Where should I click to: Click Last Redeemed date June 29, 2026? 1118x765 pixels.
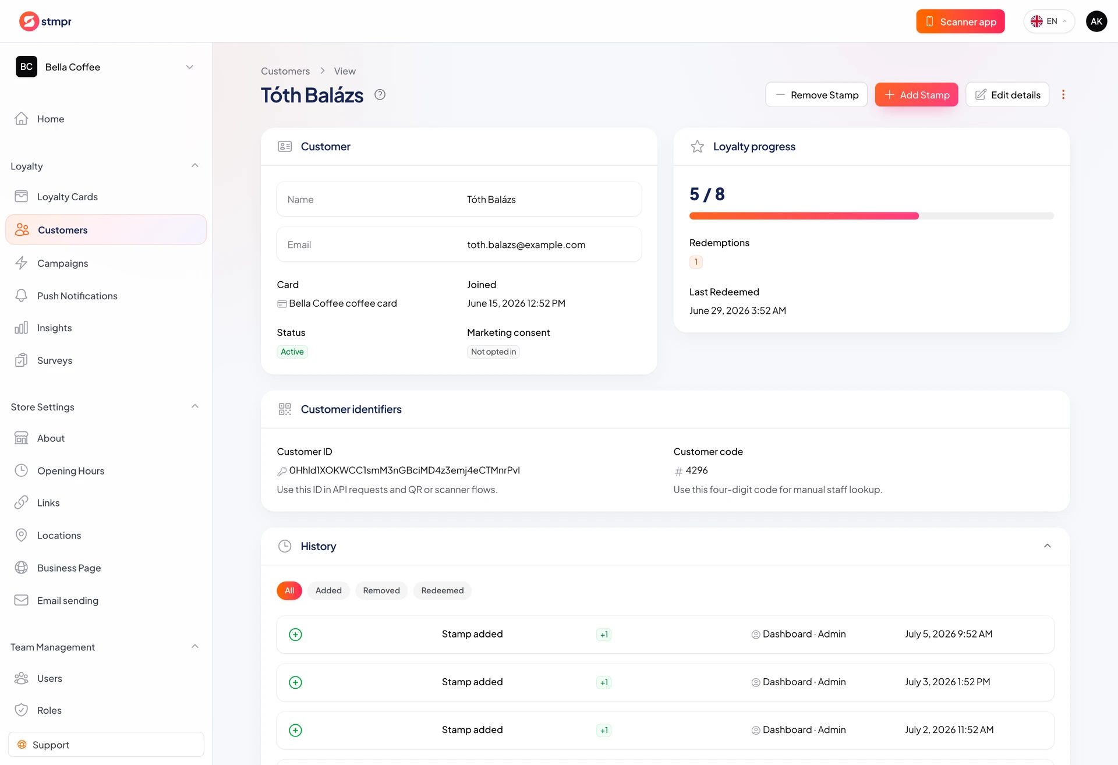[x=738, y=311]
